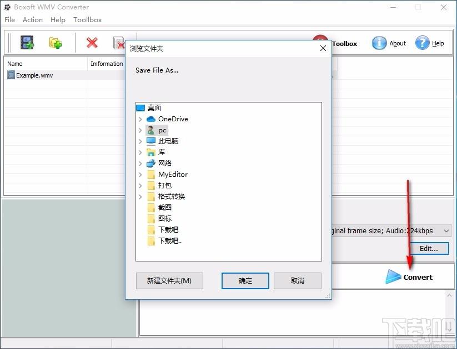Click the Convert button label
This screenshot has width=457, height=349.
point(418,277)
